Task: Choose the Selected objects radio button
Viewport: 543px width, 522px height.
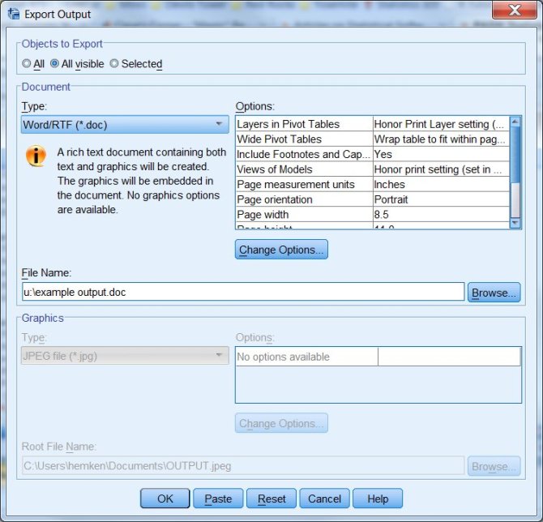Action: 114,64
